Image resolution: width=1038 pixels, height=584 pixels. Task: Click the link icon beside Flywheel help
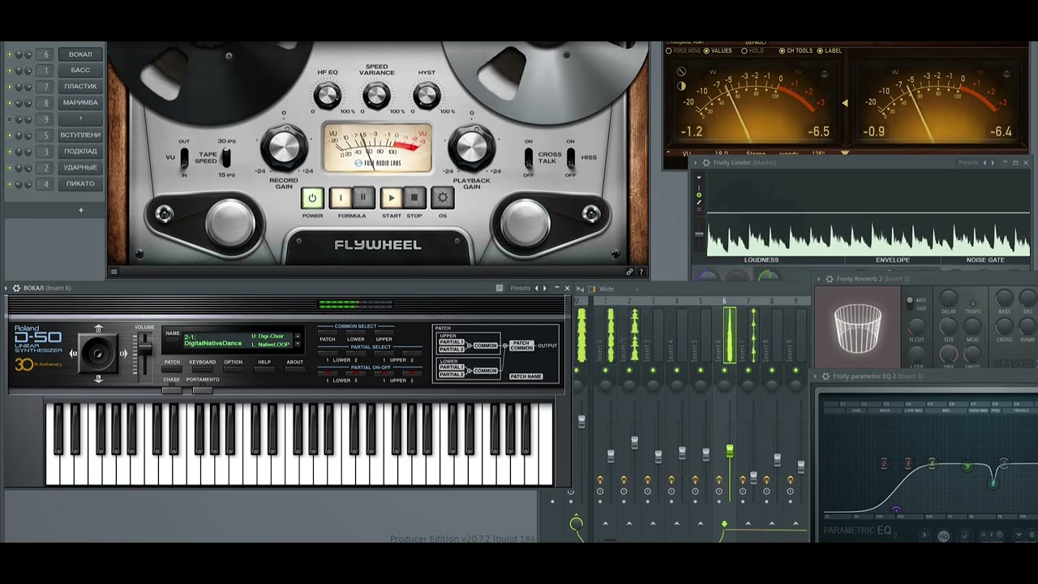(629, 273)
